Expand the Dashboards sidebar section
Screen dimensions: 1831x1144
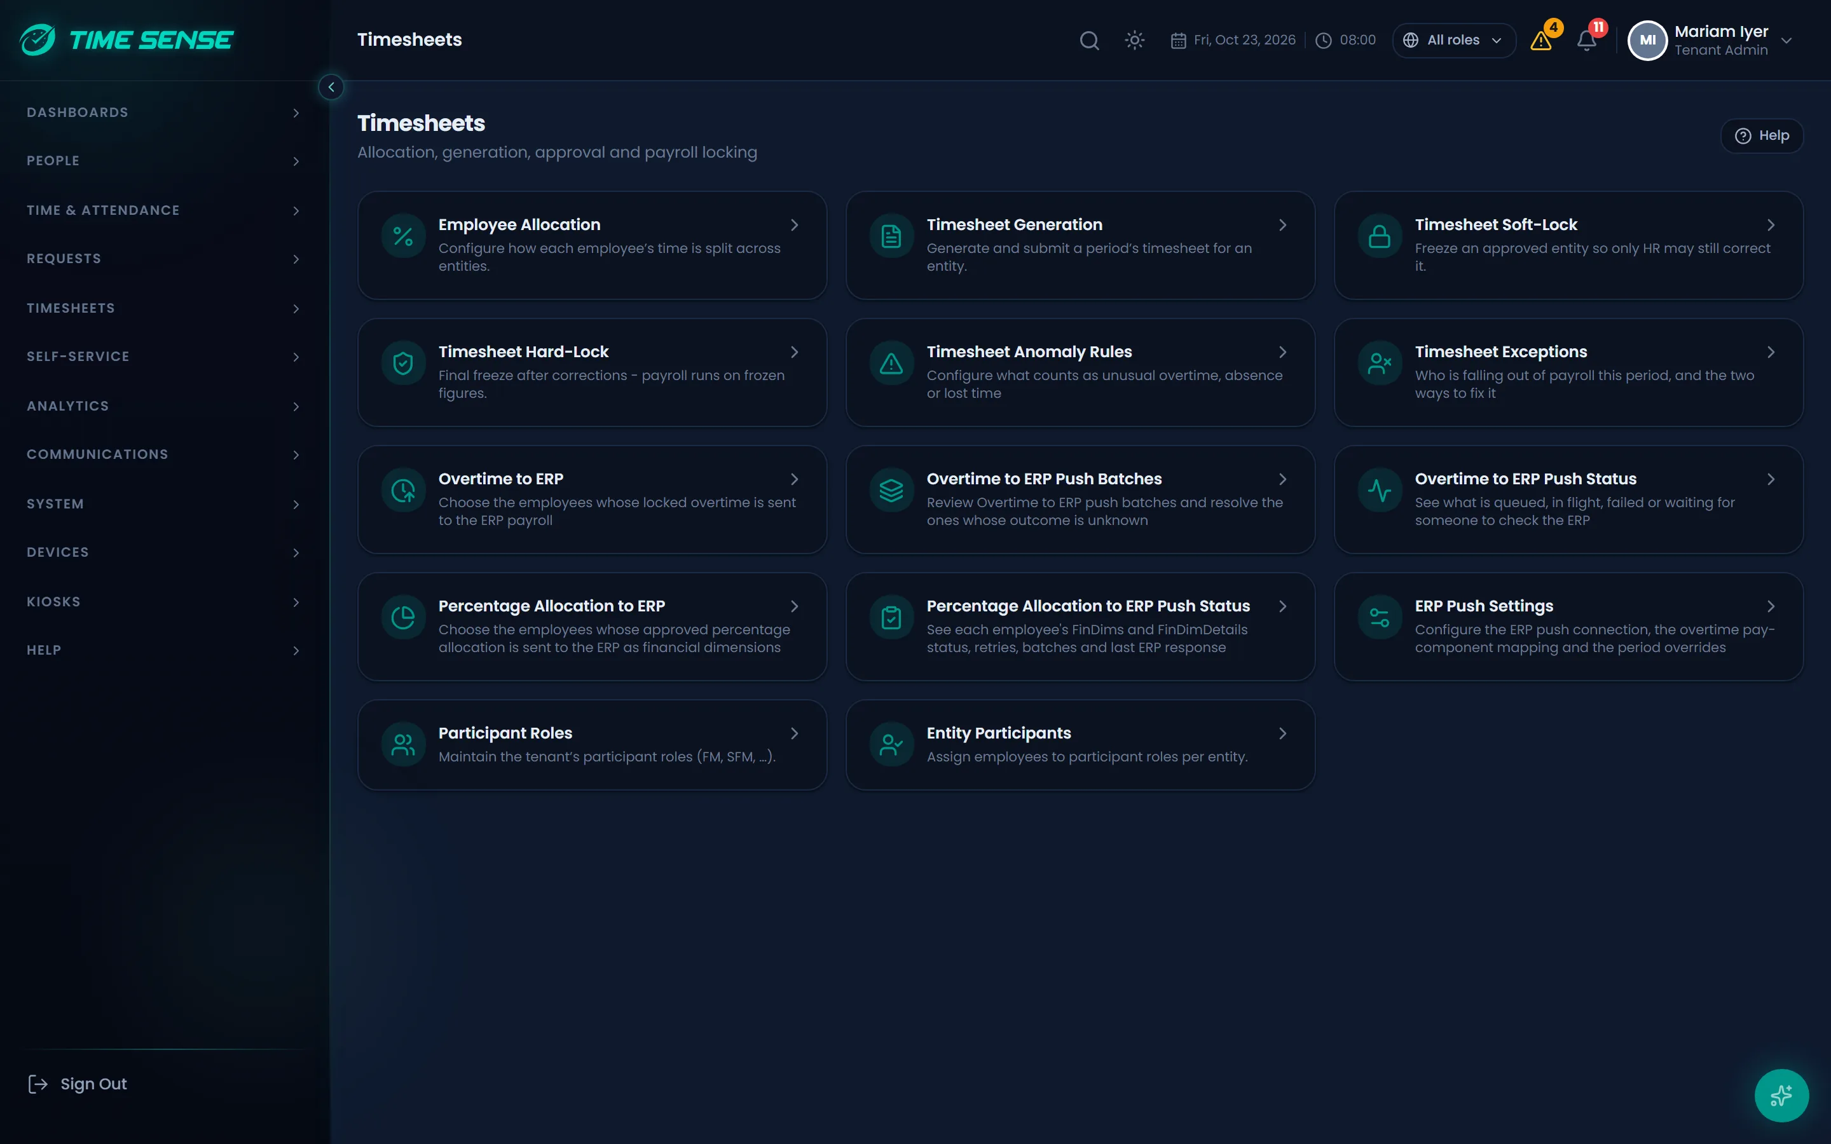click(x=164, y=112)
